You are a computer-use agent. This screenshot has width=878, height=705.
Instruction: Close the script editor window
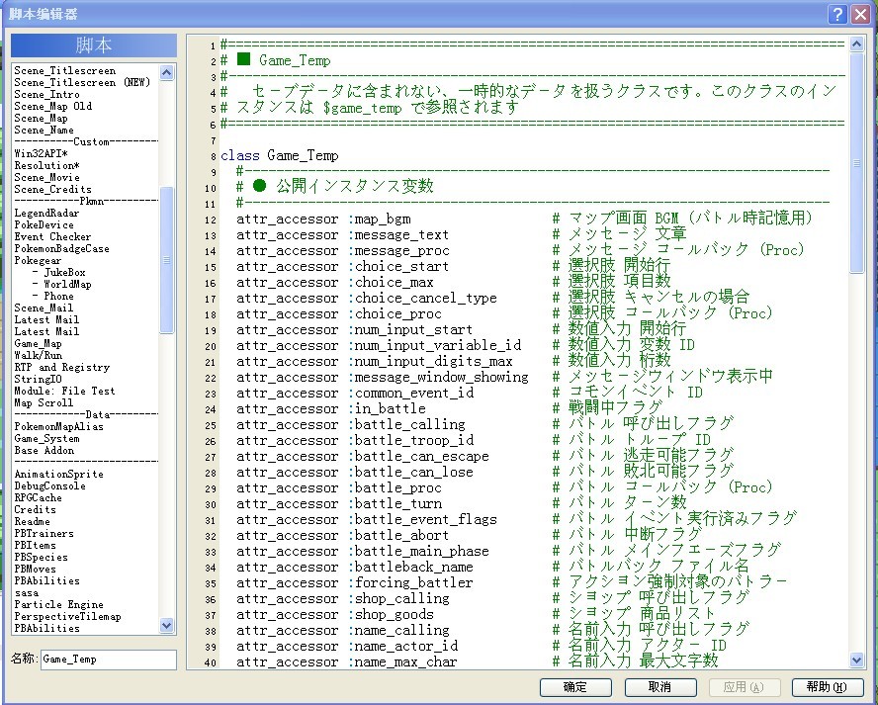[859, 14]
